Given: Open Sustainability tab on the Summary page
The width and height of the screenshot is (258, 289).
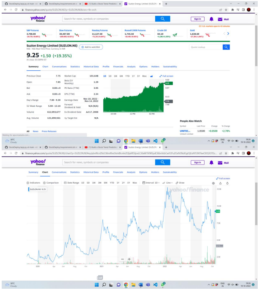Looking at the screenshot, I should [x=170, y=67].
